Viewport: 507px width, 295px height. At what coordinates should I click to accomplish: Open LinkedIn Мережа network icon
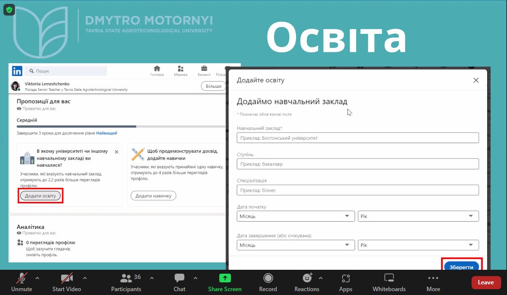pos(180,71)
